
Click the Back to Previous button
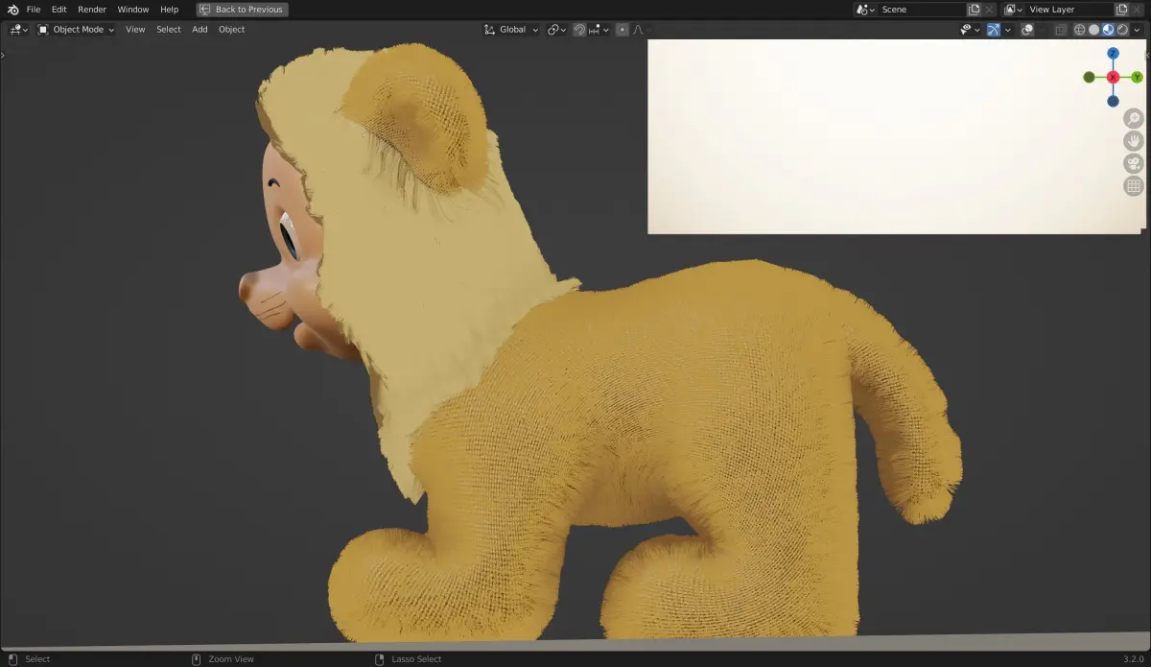click(x=242, y=10)
